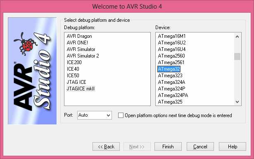The height and width of the screenshot is (159, 254).
Task: Click the Finish button
Action: (168, 147)
